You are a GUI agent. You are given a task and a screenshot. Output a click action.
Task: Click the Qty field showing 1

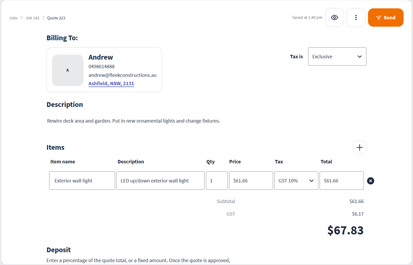[217, 181]
